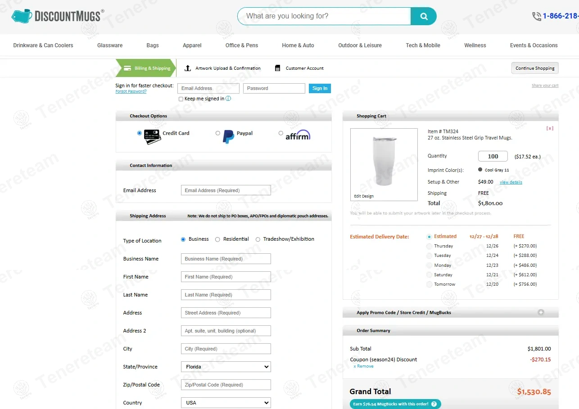
Task: Click the Artwork Upload step icon
Action: pyautogui.click(x=188, y=68)
